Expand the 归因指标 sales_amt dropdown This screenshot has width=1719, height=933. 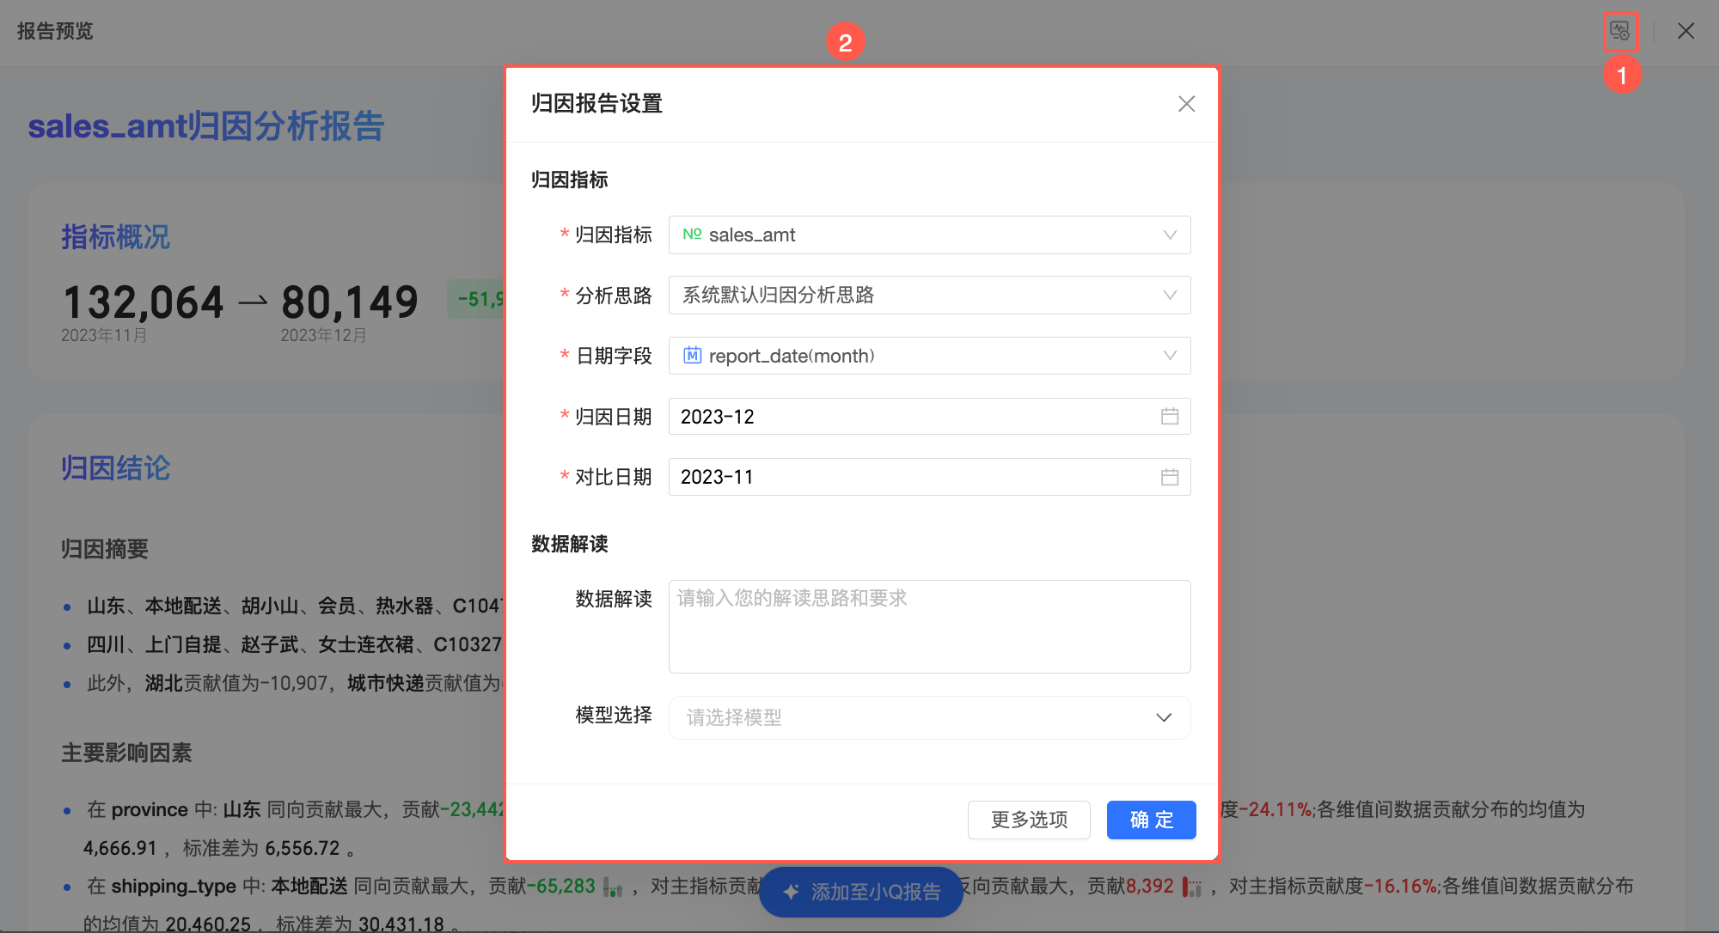[x=1169, y=235]
